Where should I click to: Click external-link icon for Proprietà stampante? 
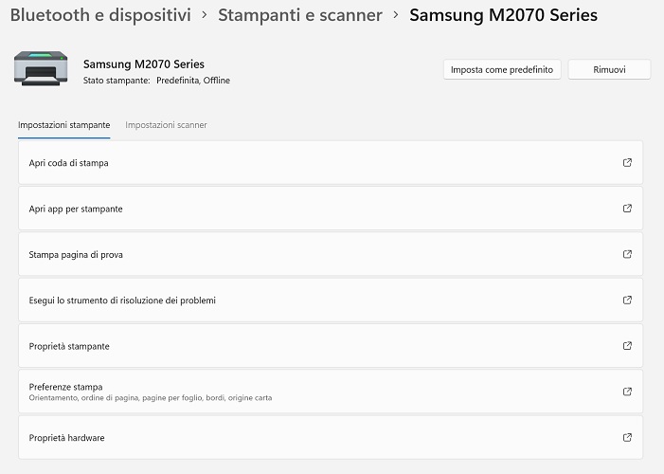[x=627, y=346]
